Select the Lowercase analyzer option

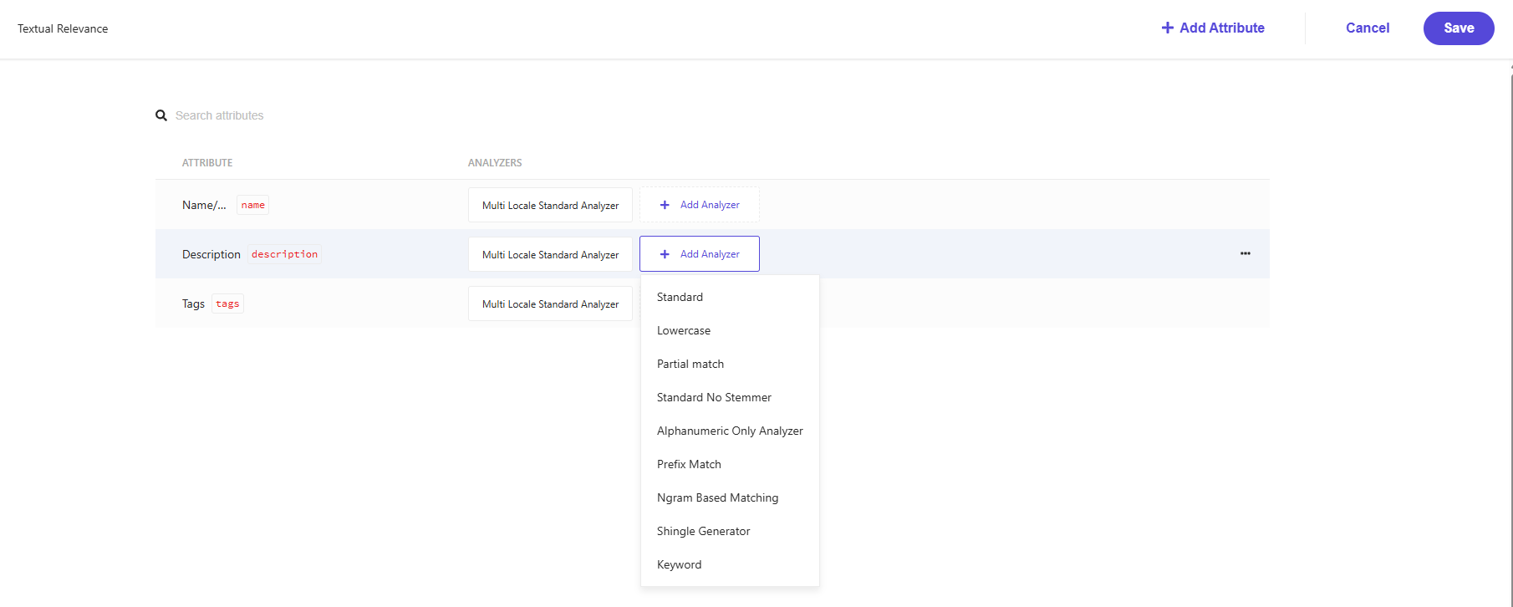coord(683,330)
